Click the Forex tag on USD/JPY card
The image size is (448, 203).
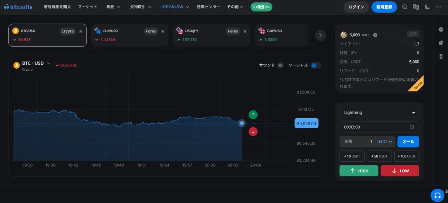pos(233,31)
